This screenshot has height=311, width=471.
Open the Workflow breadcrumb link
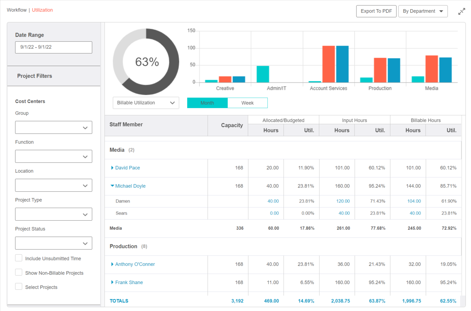17,10
